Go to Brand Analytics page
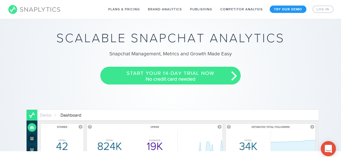Screen dimensions: 341x157 coord(165,9)
